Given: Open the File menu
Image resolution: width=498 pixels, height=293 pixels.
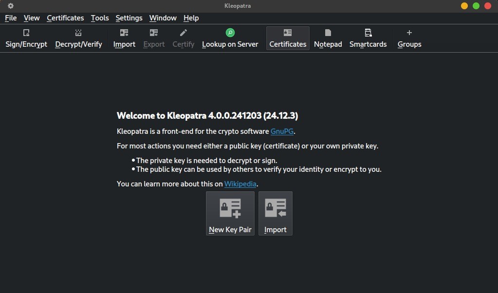Looking at the screenshot, I should click(11, 18).
